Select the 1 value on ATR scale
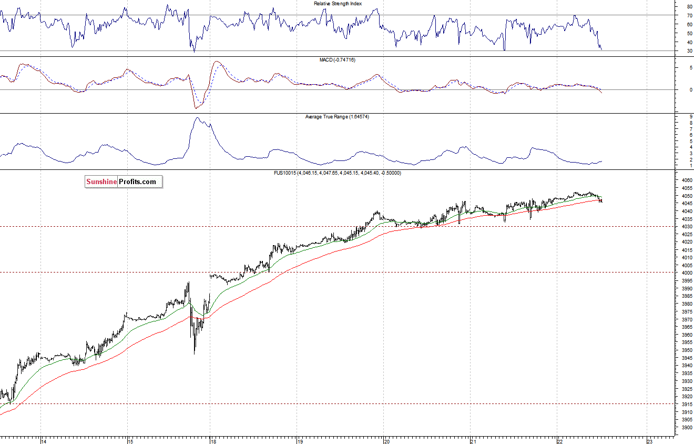Image resolution: width=694 pixels, height=444 pixels. pos(690,166)
